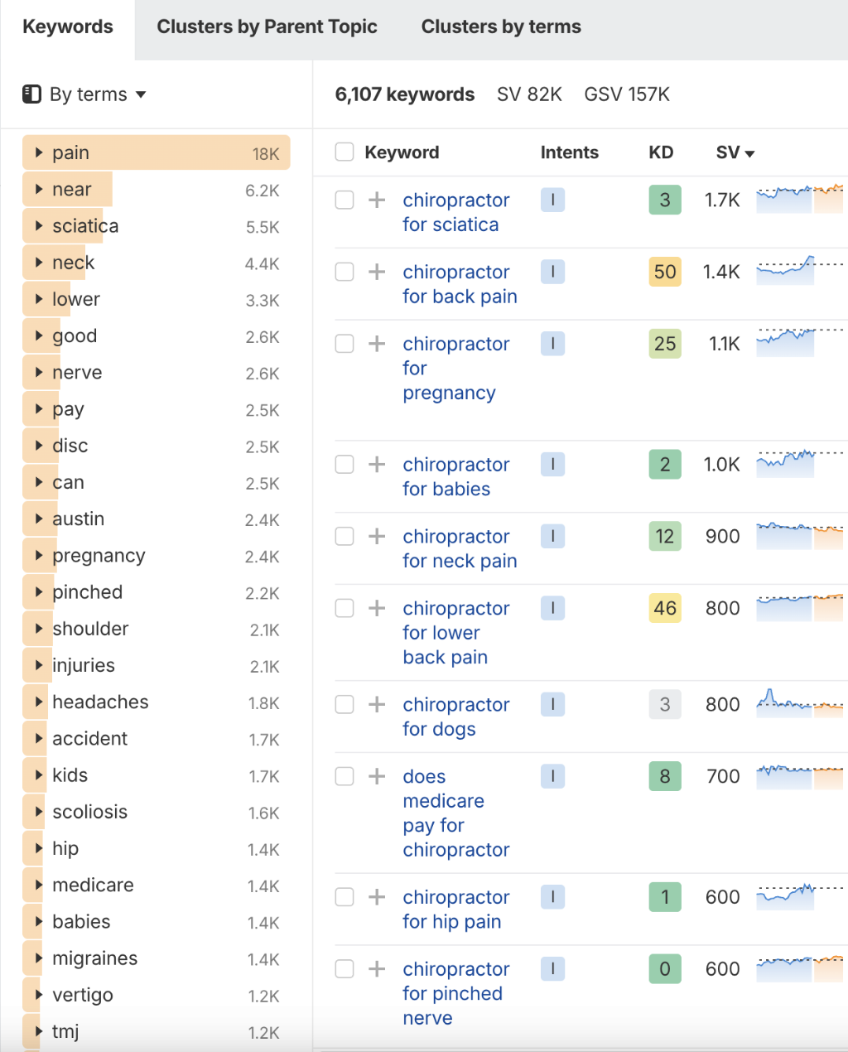Click the plus icon beside chiropractor for sciatica
Image resolution: width=848 pixels, height=1052 pixels.
click(377, 200)
